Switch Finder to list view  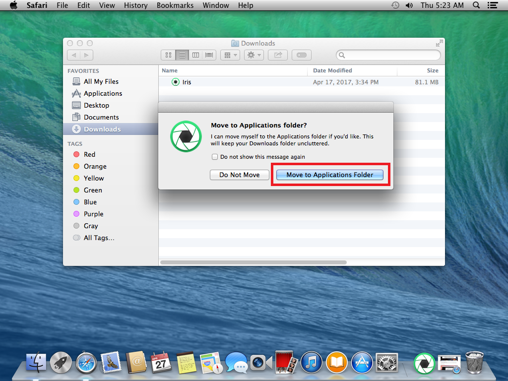(x=183, y=55)
